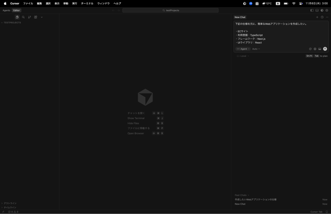Viewport: 331px width, 214px height.
Task: Expand the アウトライン section
Action: 10,203
